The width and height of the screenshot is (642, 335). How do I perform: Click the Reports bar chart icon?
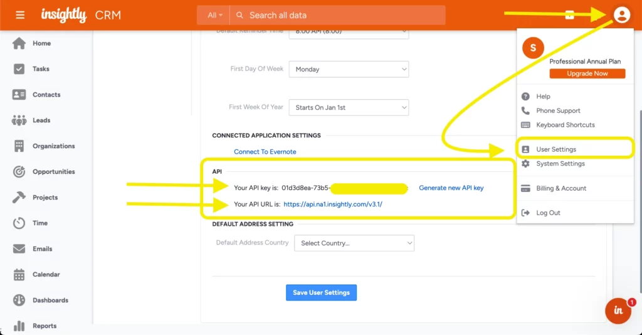click(x=19, y=326)
